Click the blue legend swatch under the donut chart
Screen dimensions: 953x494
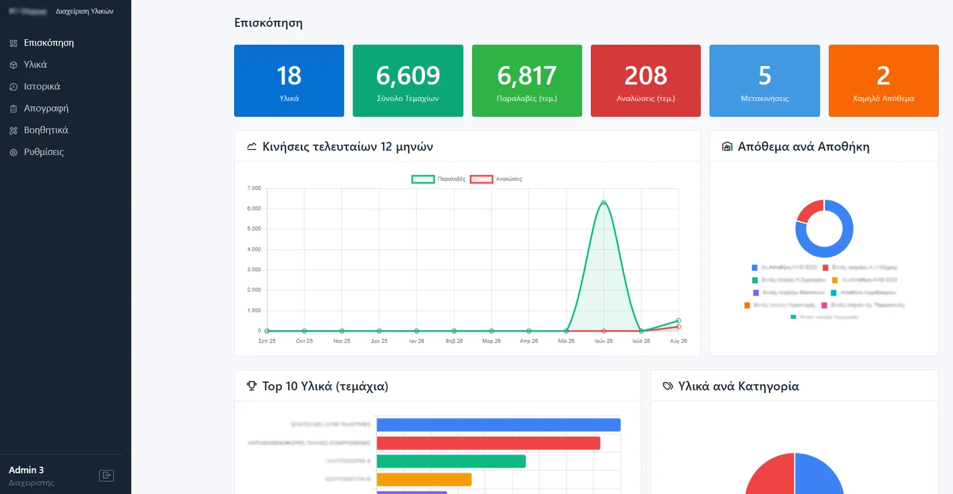click(755, 268)
